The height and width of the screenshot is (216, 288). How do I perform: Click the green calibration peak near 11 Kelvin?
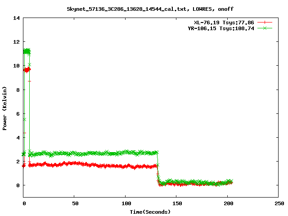[x=27, y=51]
